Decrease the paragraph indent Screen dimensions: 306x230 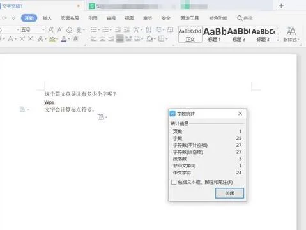(x=118, y=29)
